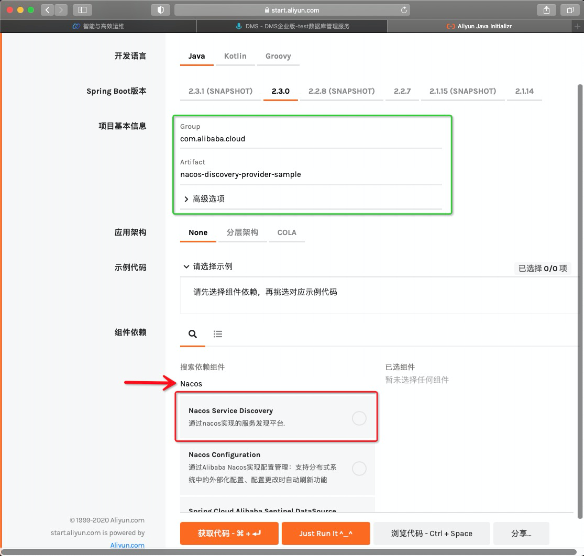The width and height of the screenshot is (584, 556).
Task: Collapse the 请选择示例 example section
Action: (208, 266)
